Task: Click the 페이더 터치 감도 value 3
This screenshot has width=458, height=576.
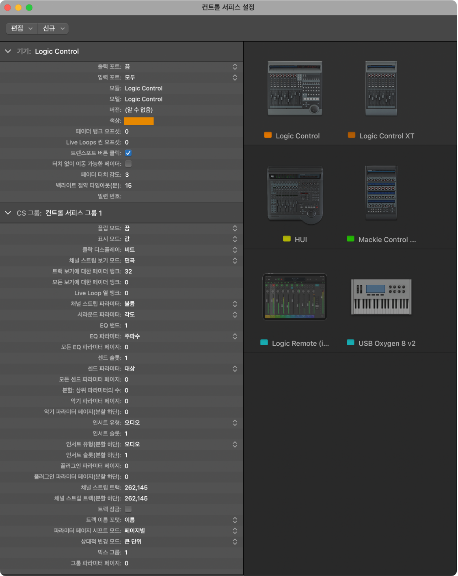Action: (x=127, y=175)
